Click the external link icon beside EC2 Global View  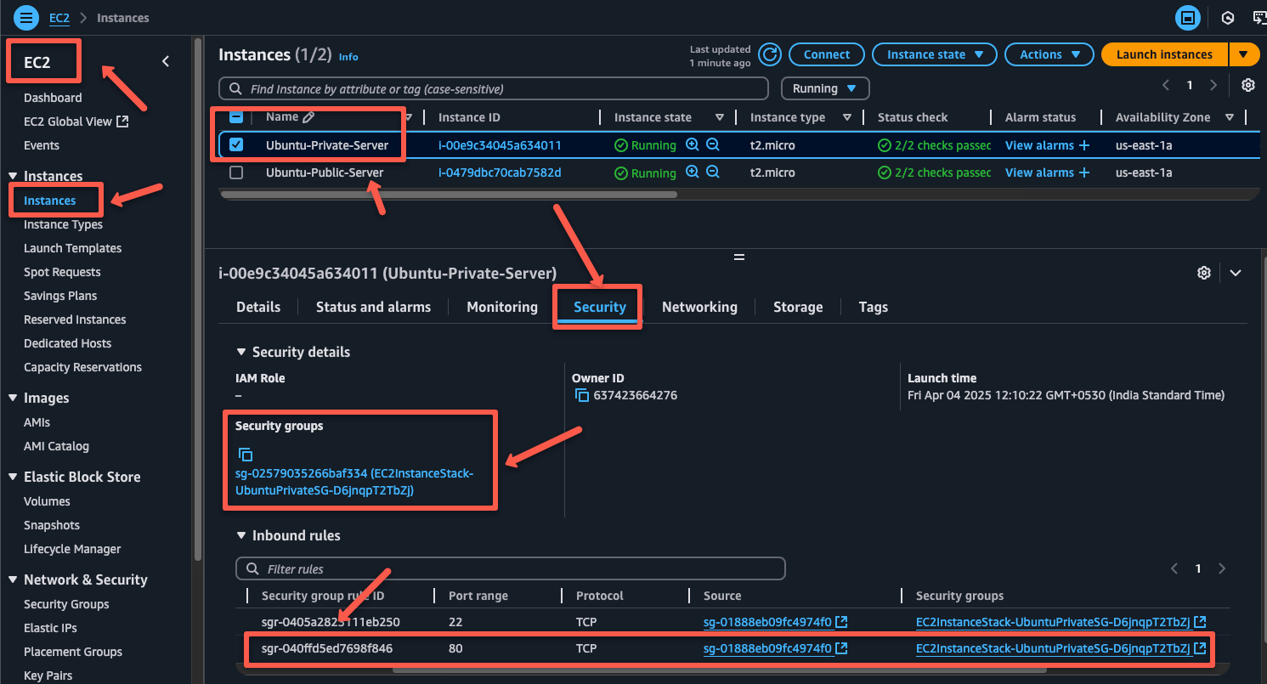122,122
